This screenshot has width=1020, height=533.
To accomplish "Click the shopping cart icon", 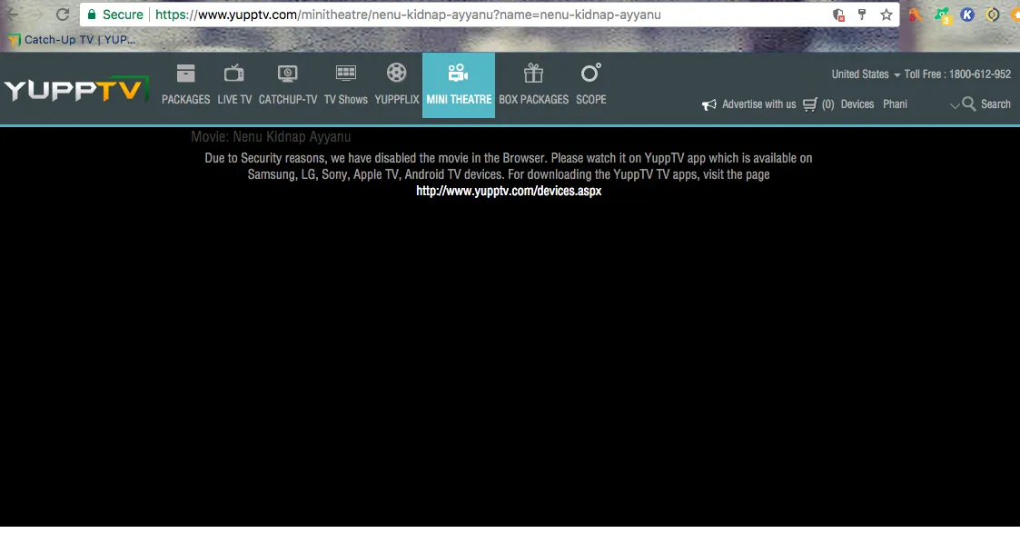I will pos(810,104).
